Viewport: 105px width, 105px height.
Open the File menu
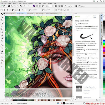pos(2,3)
